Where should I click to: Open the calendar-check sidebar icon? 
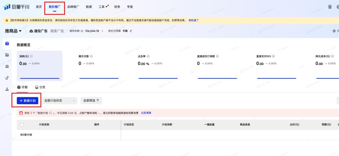[x=7, y=43]
